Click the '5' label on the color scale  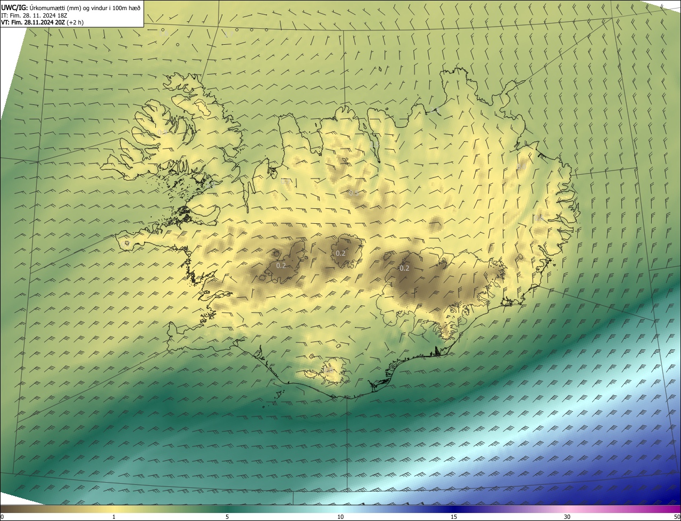(x=227, y=517)
